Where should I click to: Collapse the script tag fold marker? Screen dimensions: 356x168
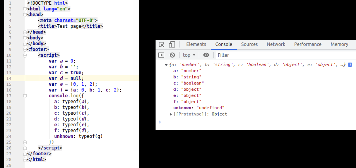25,55
